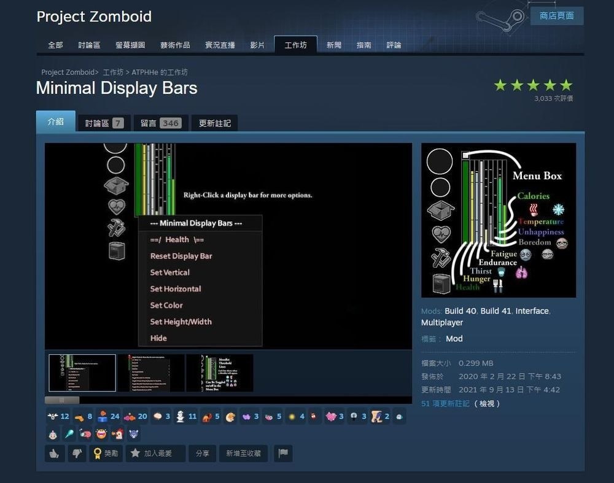Click the 3,033 次評價 ratings count

coord(554,99)
